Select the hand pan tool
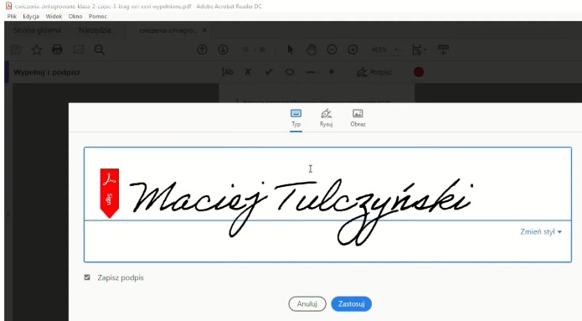The width and height of the screenshot is (582, 321). point(311,49)
